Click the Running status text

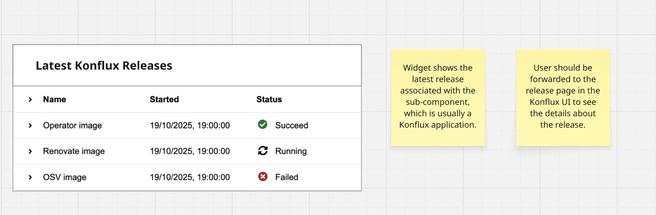[291, 151]
